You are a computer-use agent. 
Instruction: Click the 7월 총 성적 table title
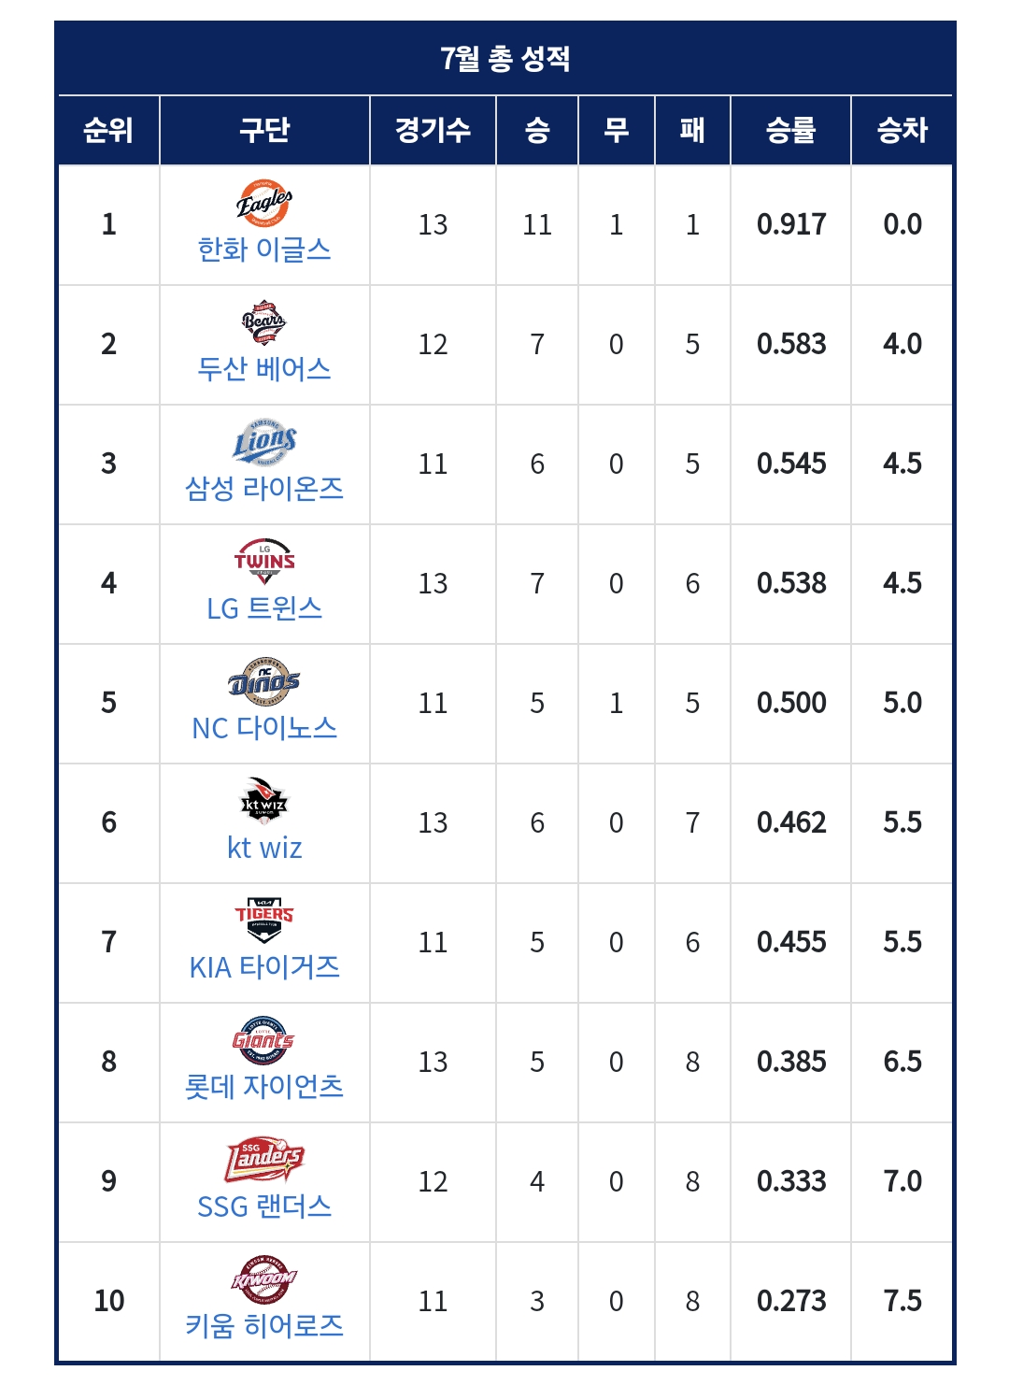pos(504,59)
